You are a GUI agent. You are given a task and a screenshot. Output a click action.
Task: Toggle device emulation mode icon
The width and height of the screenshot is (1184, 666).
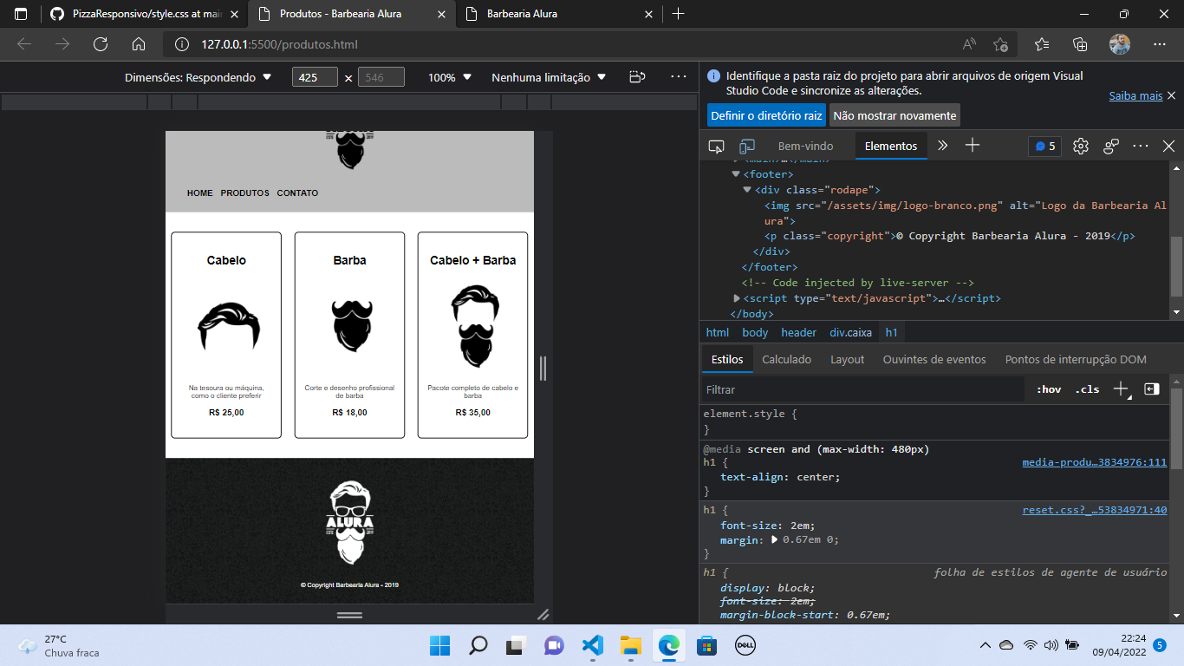point(746,146)
